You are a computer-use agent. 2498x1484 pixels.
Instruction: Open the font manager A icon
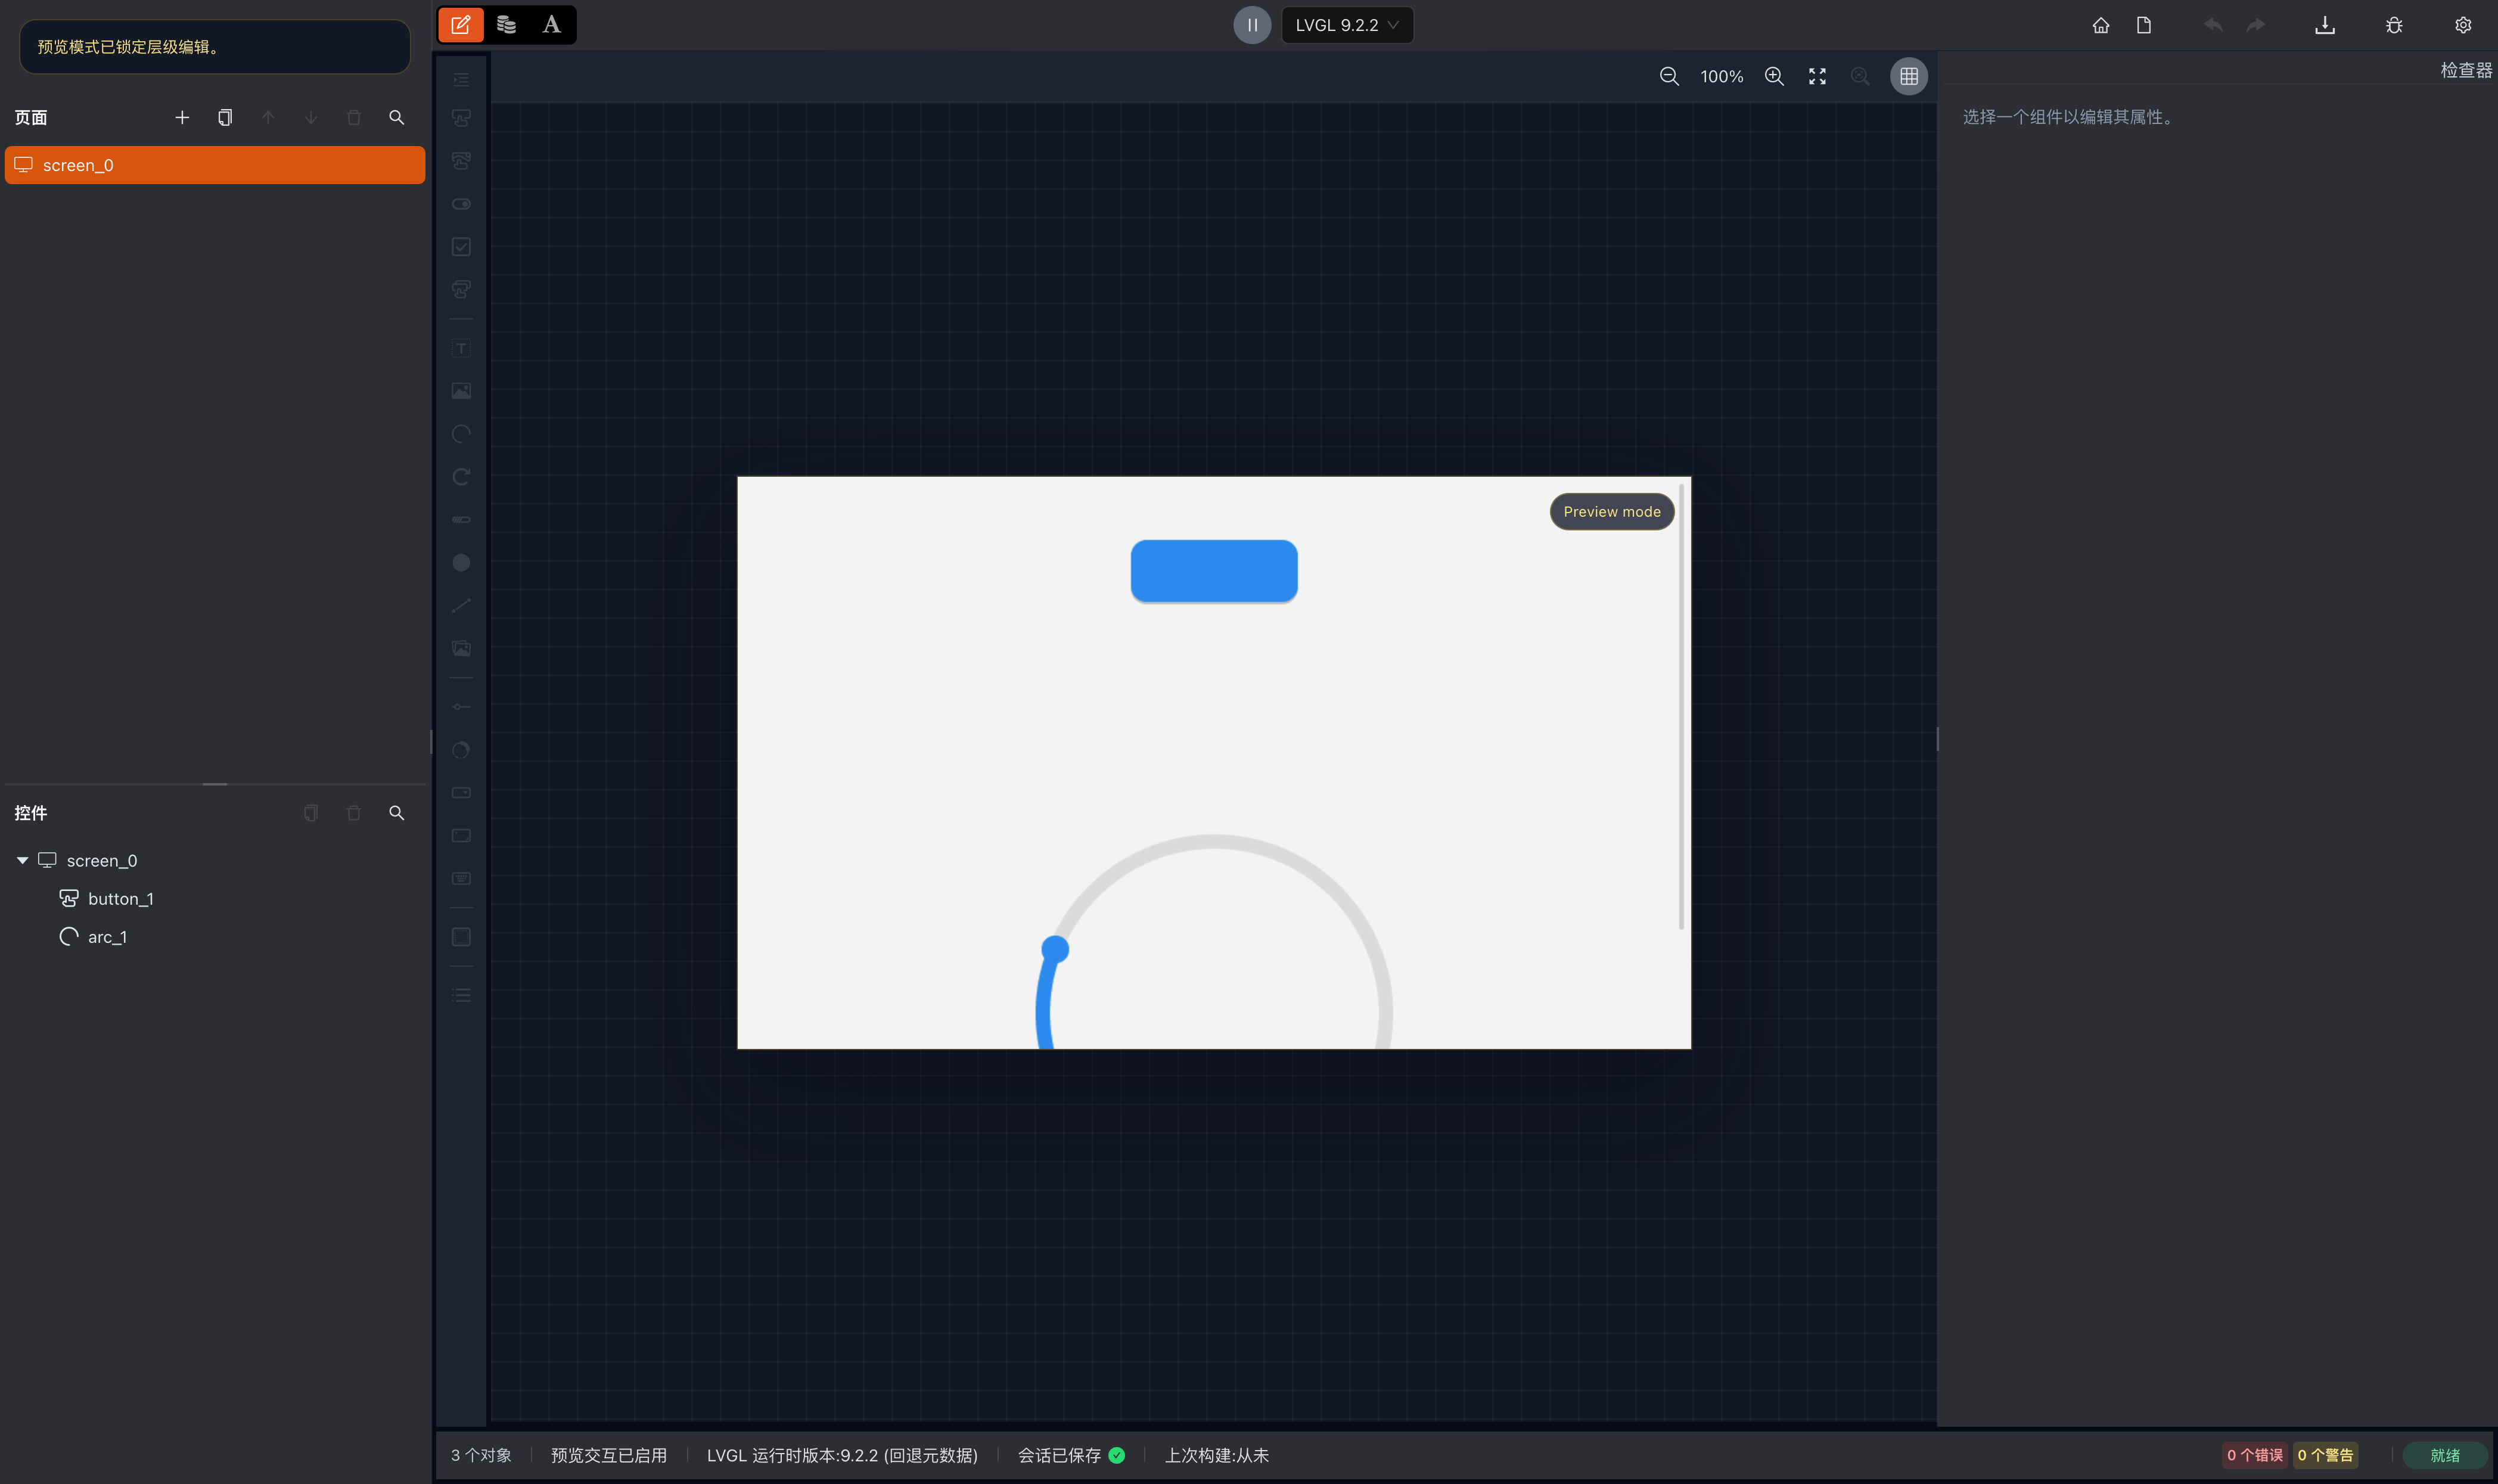pyautogui.click(x=552, y=25)
